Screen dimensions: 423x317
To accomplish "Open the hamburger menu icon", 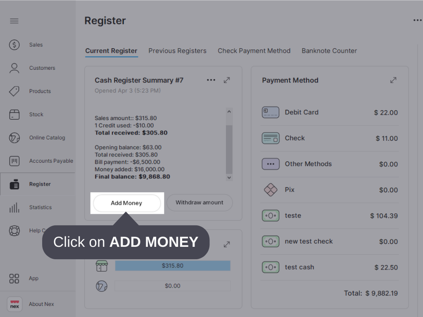I will coord(14,21).
